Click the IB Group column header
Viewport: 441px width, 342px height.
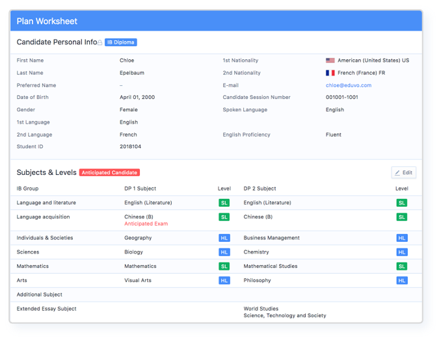coord(27,189)
